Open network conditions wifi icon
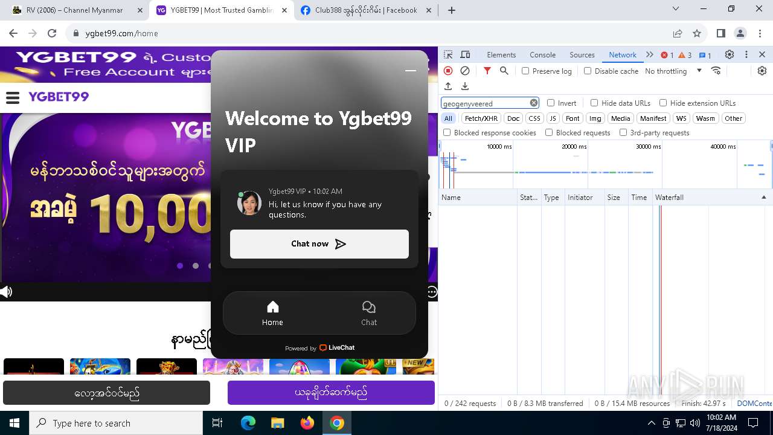This screenshot has width=773, height=435. pyautogui.click(x=716, y=71)
